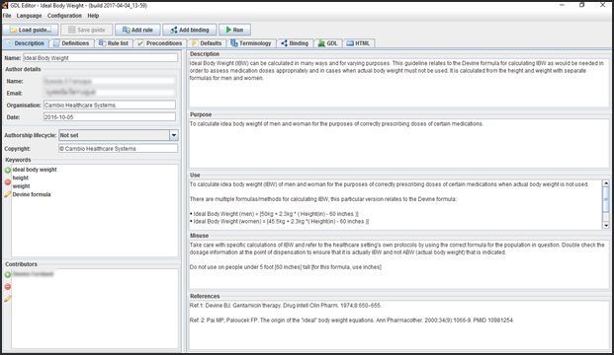This screenshot has height=355, width=614.
Task: Select keyword 'ideal body weight'
Action: [x=35, y=170]
